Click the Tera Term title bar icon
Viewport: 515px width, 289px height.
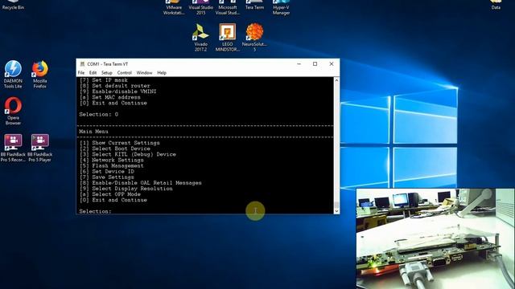click(x=82, y=64)
